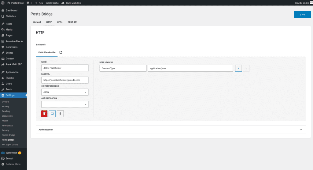Open Privacy settings submenu item
The width and height of the screenshot is (313, 170).
point(6,130)
